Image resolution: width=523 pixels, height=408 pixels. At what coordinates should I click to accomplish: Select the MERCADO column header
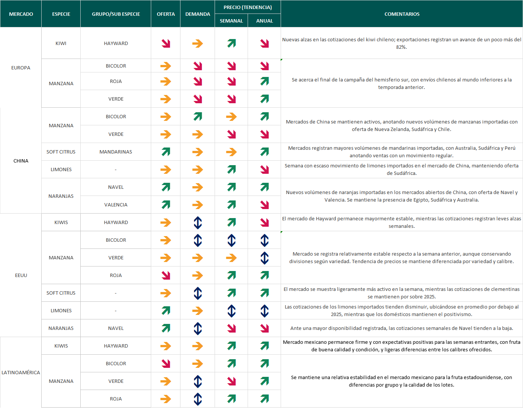[21, 14]
